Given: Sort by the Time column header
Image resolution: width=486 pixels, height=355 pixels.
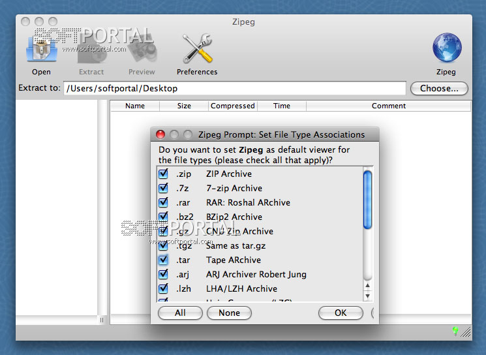Looking at the screenshot, I should tap(282, 106).
